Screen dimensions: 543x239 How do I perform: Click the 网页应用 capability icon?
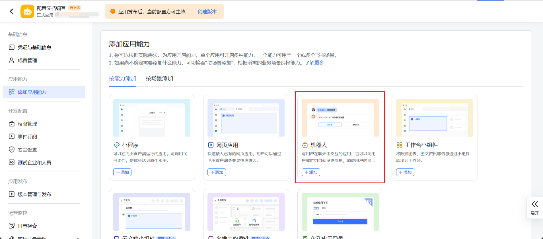tap(211, 145)
